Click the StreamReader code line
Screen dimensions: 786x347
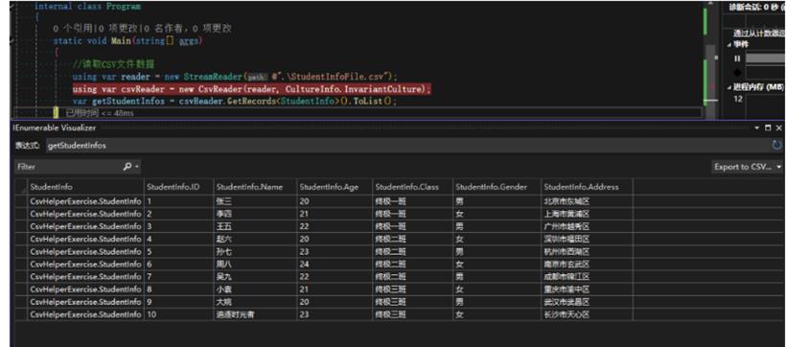coord(235,77)
